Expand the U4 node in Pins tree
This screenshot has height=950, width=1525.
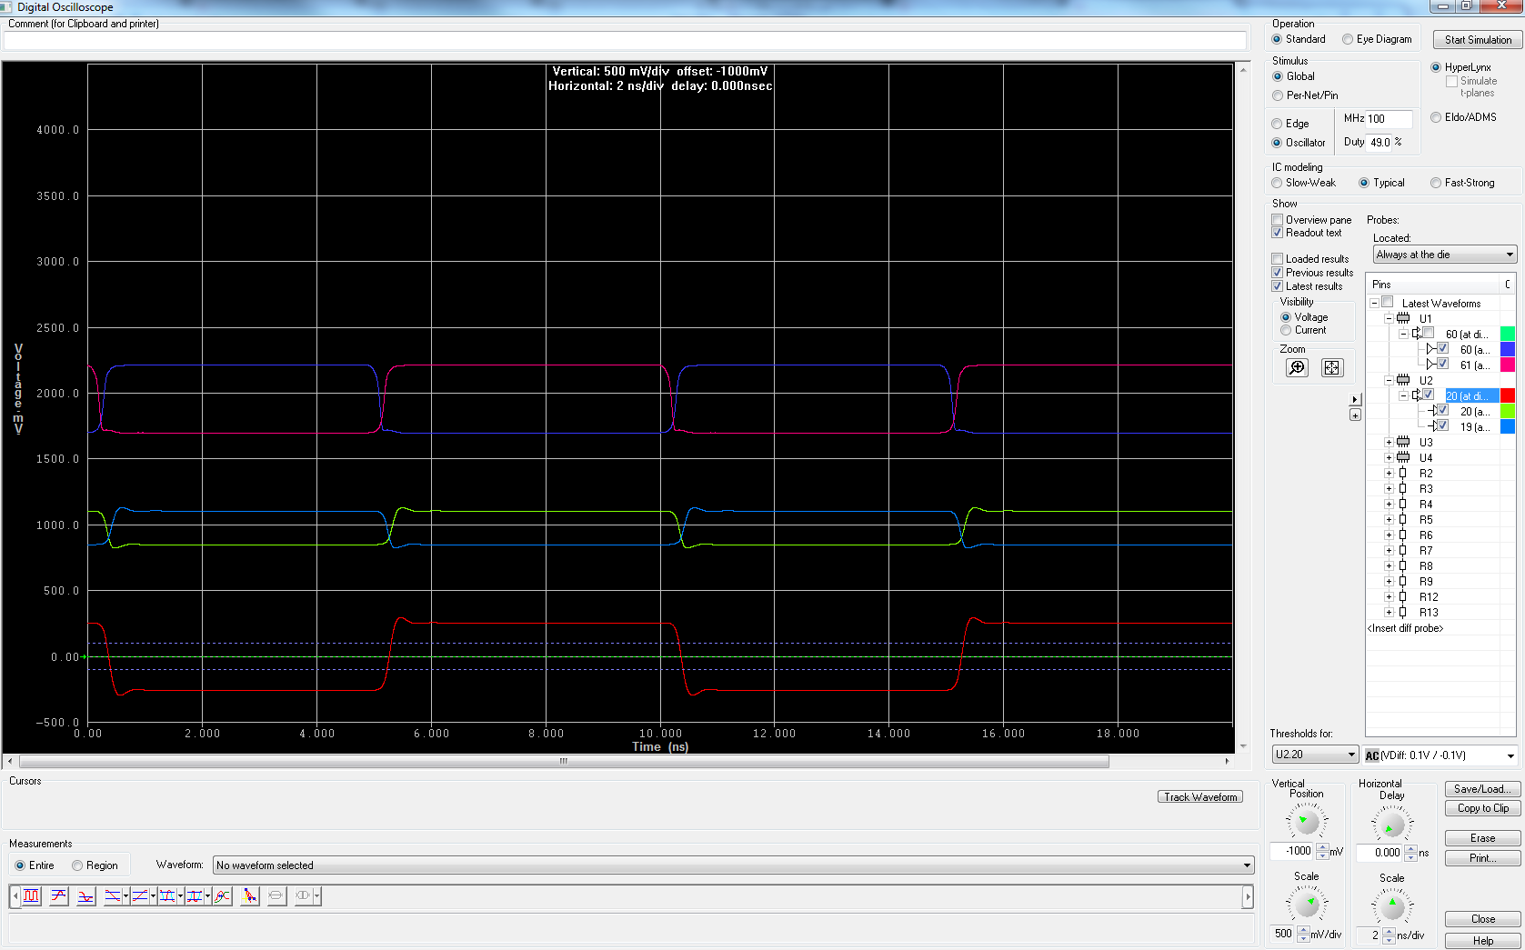(1389, 457)
